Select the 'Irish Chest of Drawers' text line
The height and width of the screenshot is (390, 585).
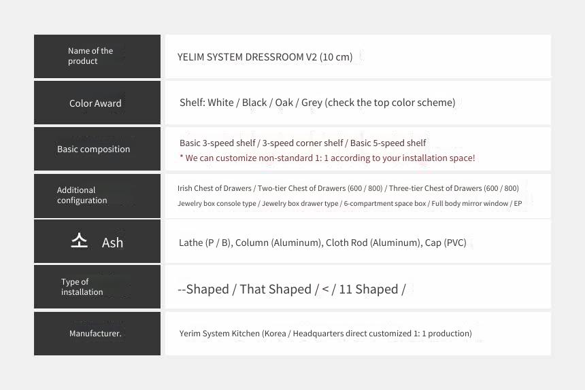348,188
